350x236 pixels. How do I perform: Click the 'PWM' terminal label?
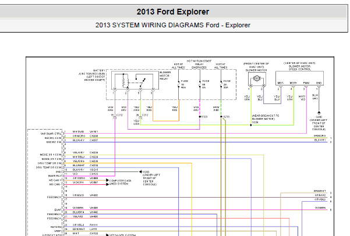click(306, 83)
